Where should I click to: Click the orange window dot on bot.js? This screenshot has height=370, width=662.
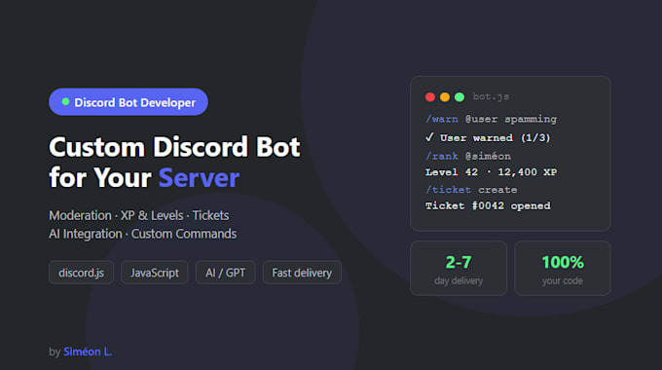pyautogui.click(x=445, y=97)
